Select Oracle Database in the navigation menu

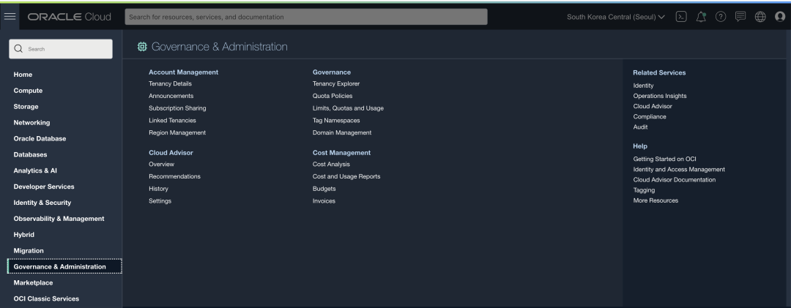click(40, 138)
